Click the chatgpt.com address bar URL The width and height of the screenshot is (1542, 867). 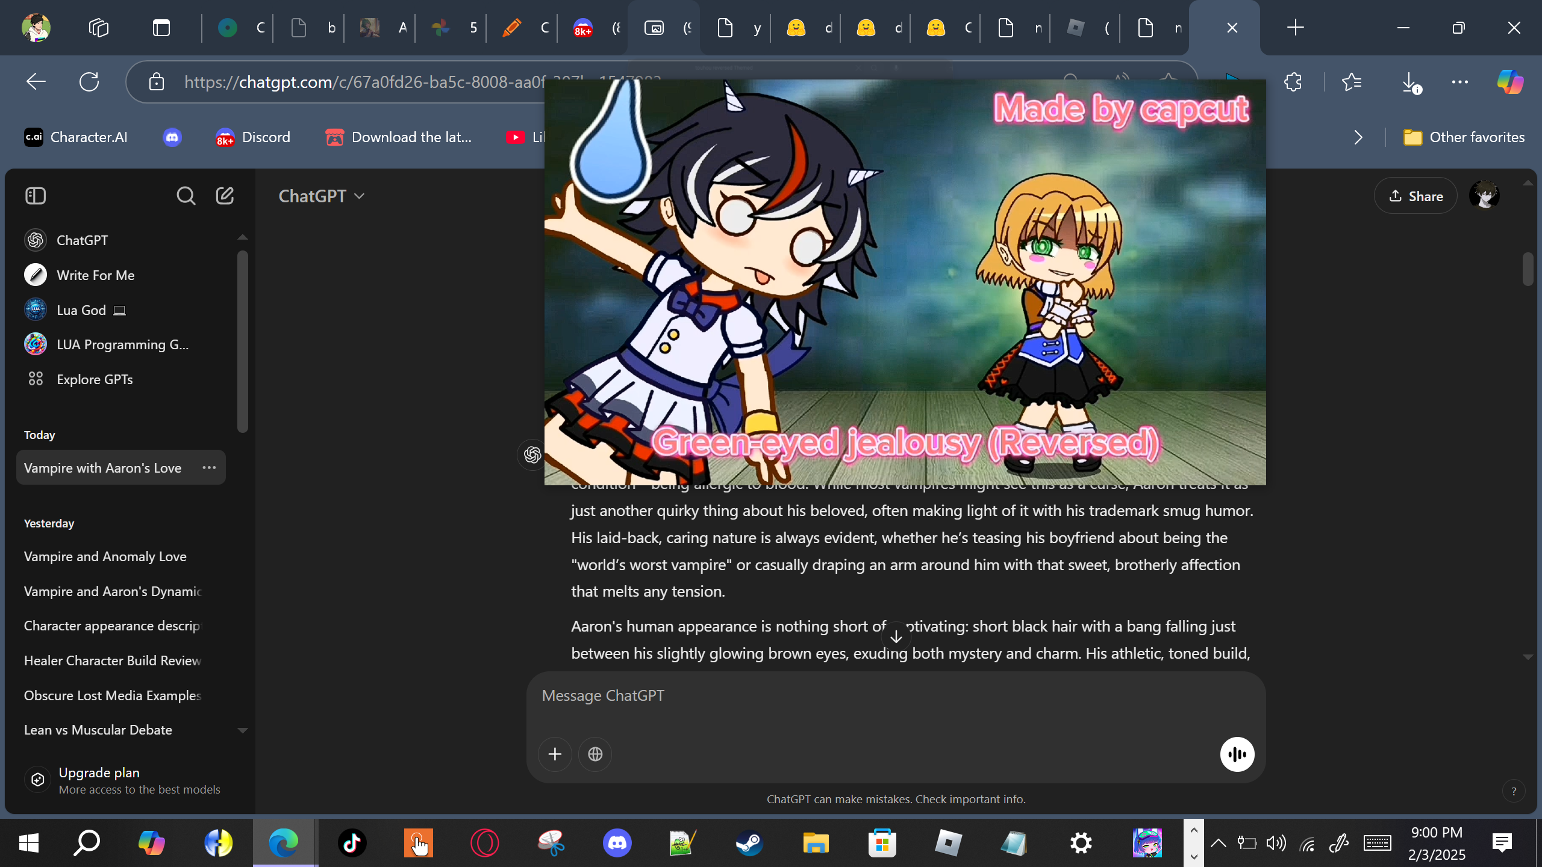coord(364,82)
